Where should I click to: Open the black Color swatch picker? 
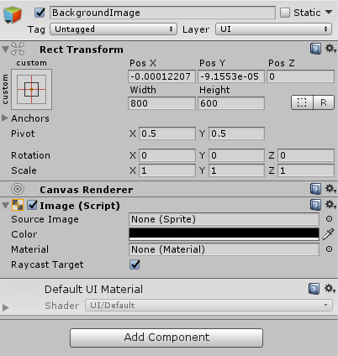pos(224,234)
